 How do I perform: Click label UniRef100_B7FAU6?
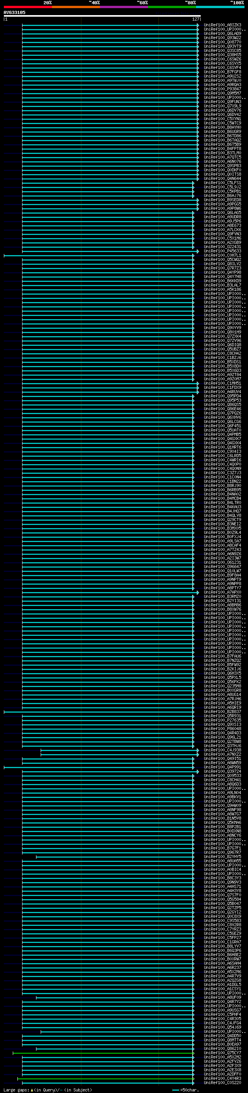(222, 656)
